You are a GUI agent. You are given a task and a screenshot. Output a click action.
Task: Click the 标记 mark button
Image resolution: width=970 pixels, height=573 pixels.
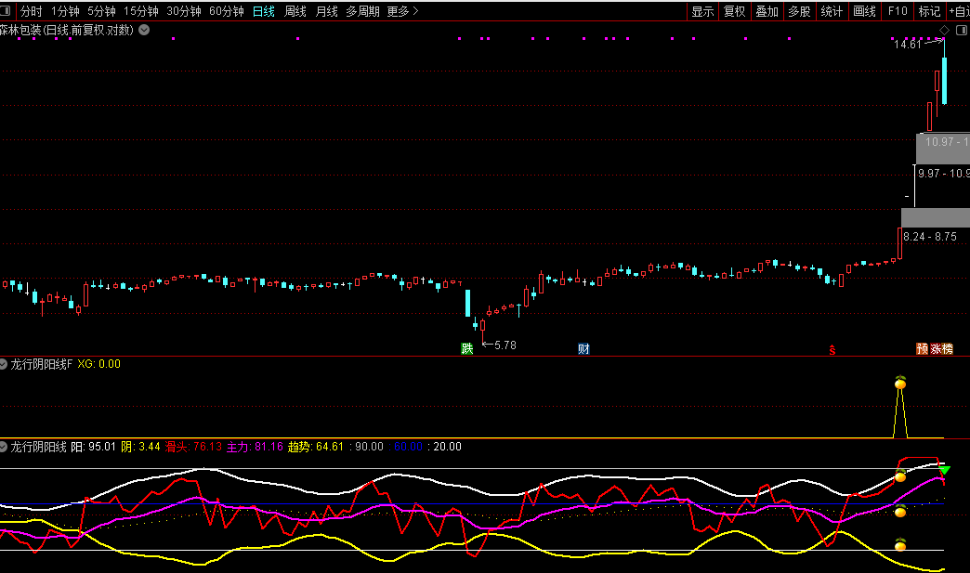(929, 11)
